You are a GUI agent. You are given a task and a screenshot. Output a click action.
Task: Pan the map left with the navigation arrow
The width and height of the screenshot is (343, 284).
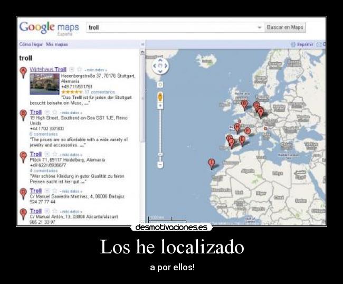tap(155, 65)
